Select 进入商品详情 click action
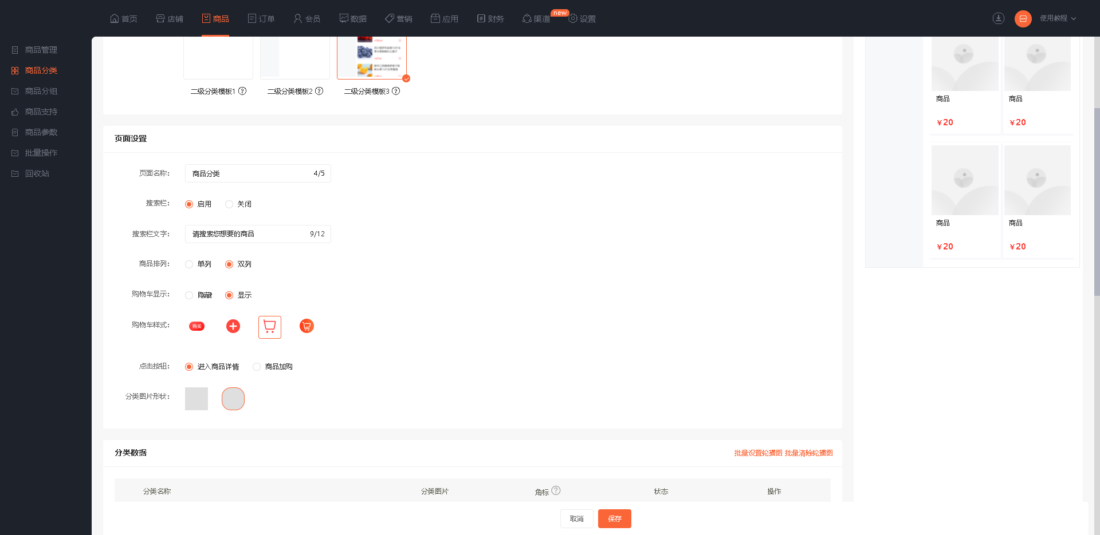The image size is (1100, 535). pyautogui.click(x=189, y=367)
